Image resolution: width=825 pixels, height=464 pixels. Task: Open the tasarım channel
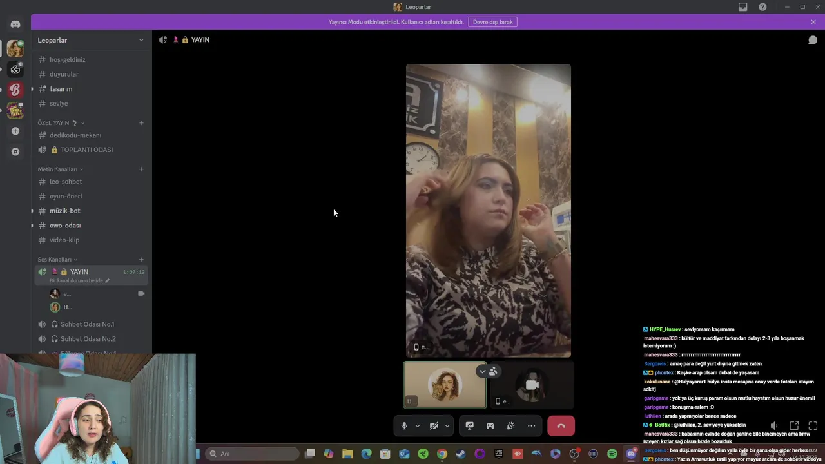point(91,89)
